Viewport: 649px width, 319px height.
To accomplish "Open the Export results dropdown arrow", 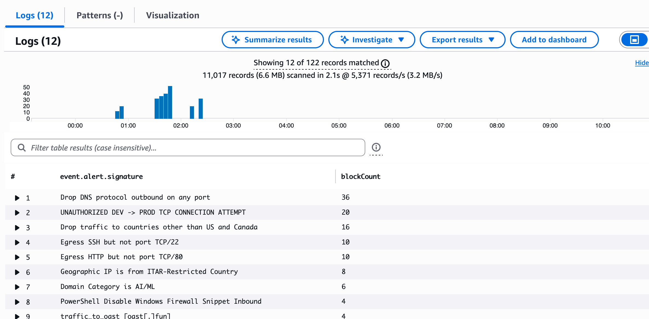I will coord(491,40).
